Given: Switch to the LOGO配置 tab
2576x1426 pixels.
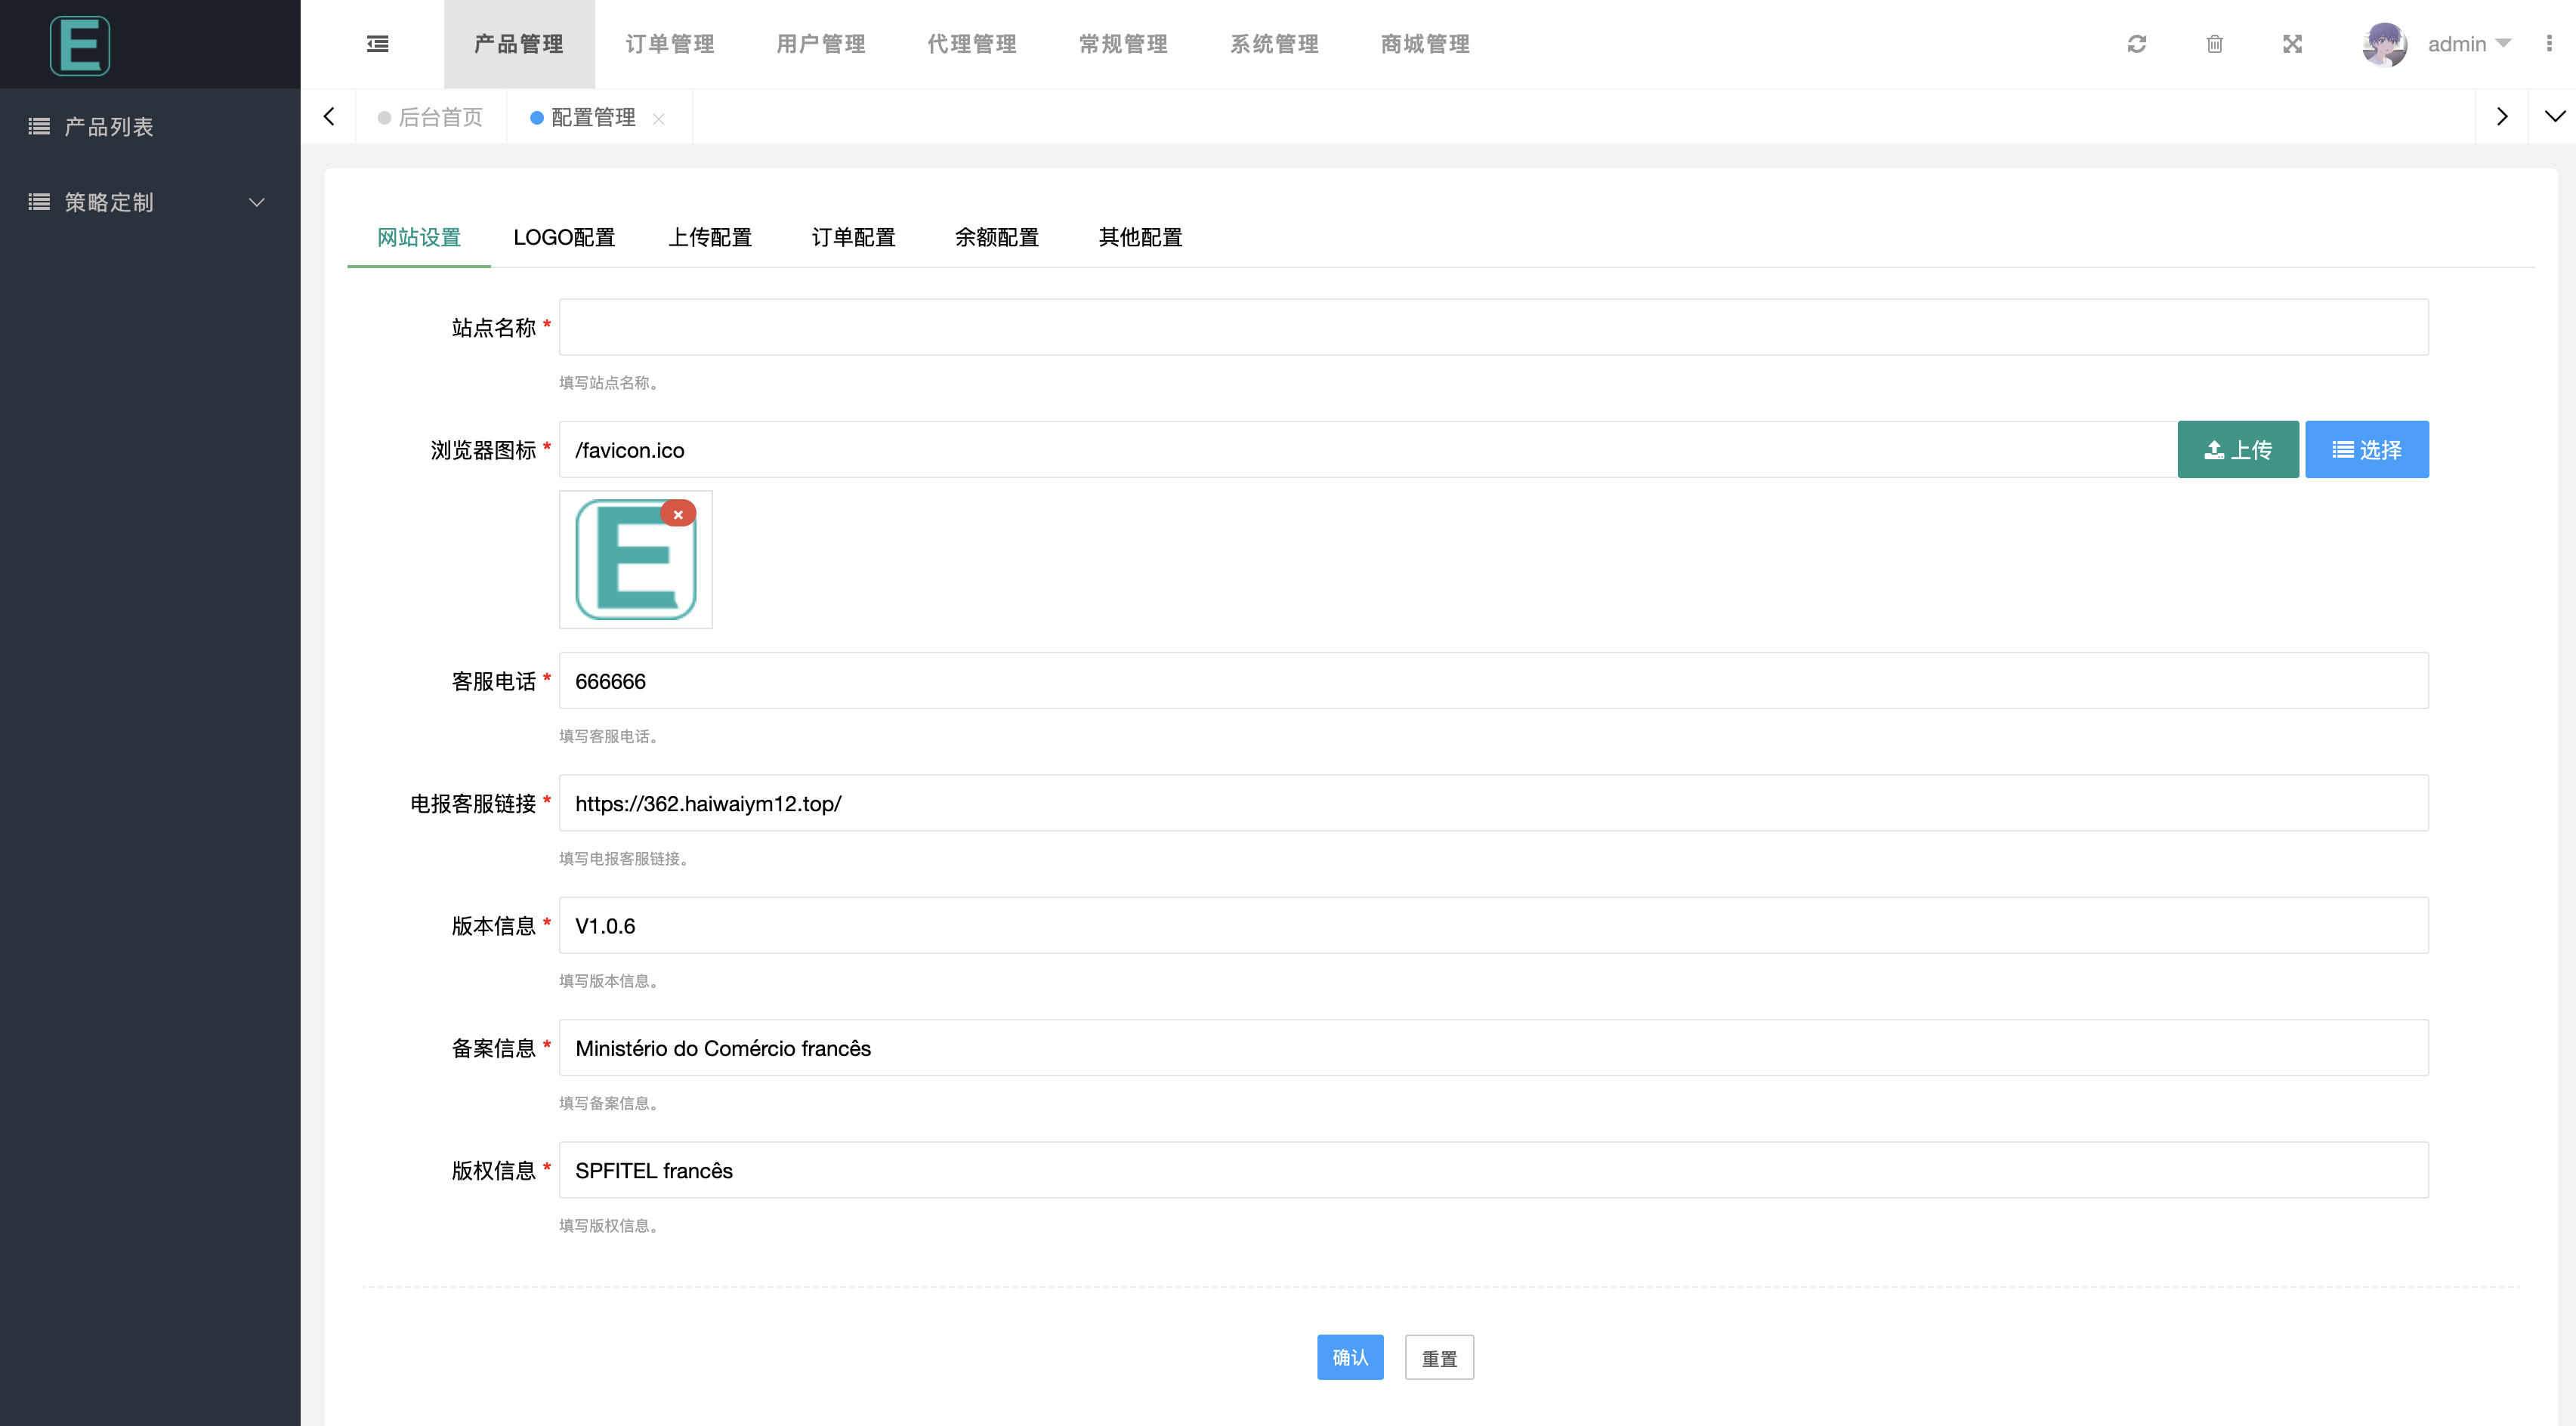Looking at the screenshot, I should 564,238.
